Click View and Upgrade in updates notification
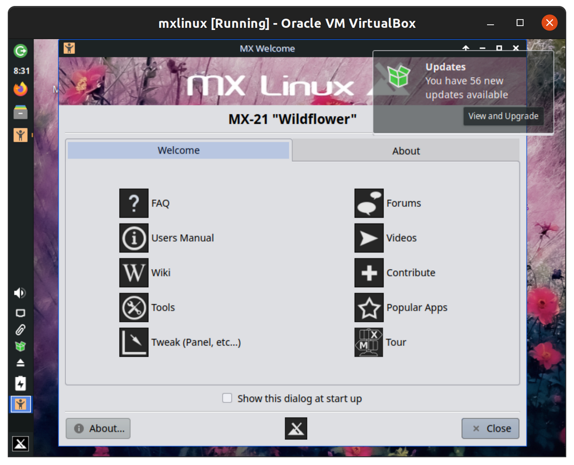574x465 pixels. coord(503,116)
